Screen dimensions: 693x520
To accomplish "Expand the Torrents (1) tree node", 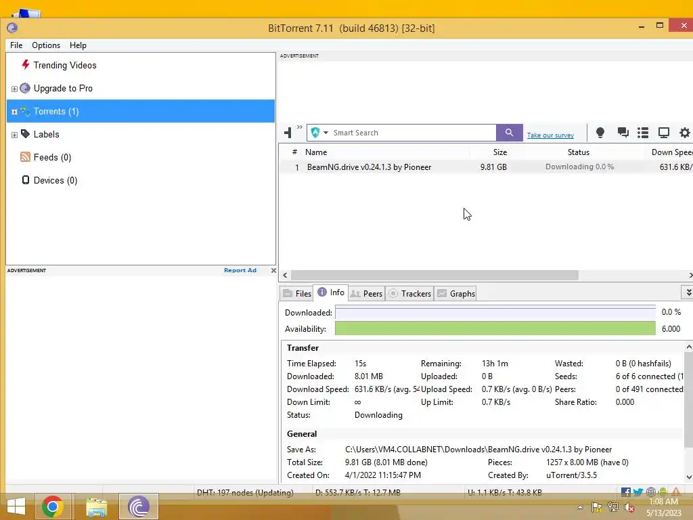I will click(14, 112).
